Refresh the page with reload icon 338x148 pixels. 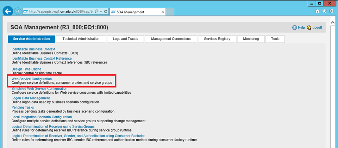click(x=106, y=12)
